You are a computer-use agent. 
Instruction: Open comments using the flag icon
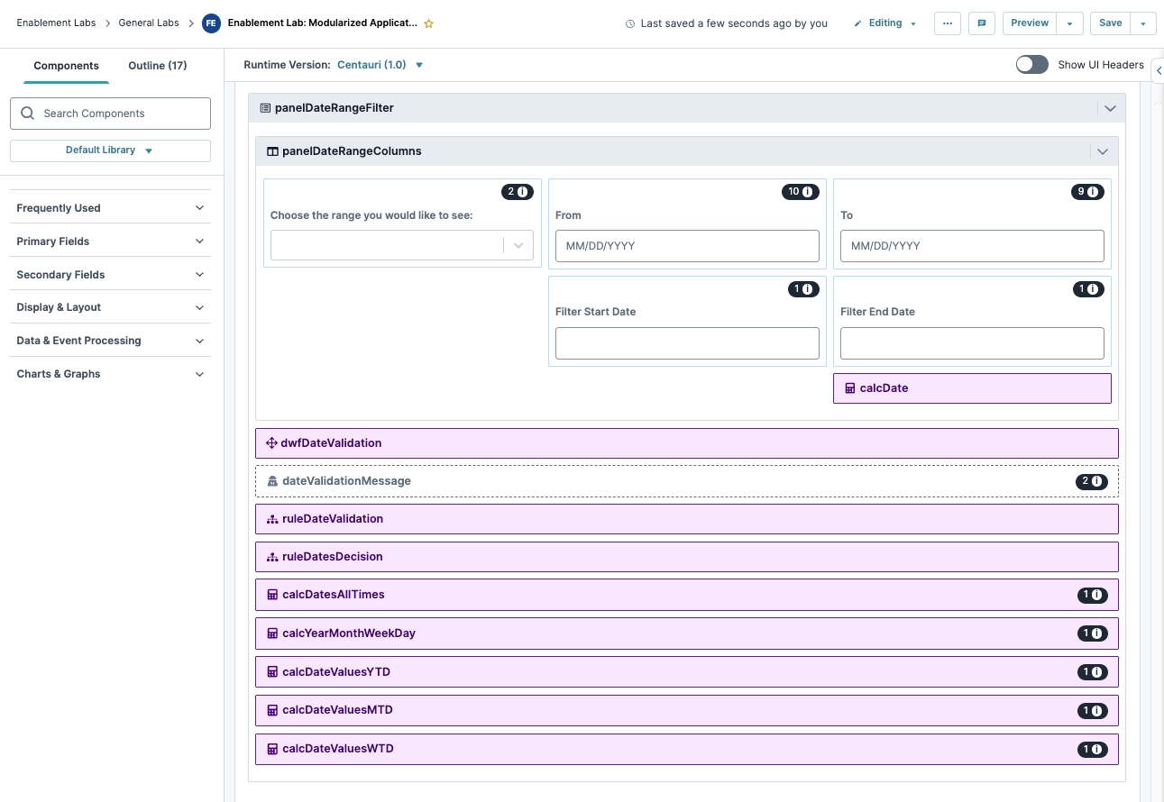pos(981,23)
